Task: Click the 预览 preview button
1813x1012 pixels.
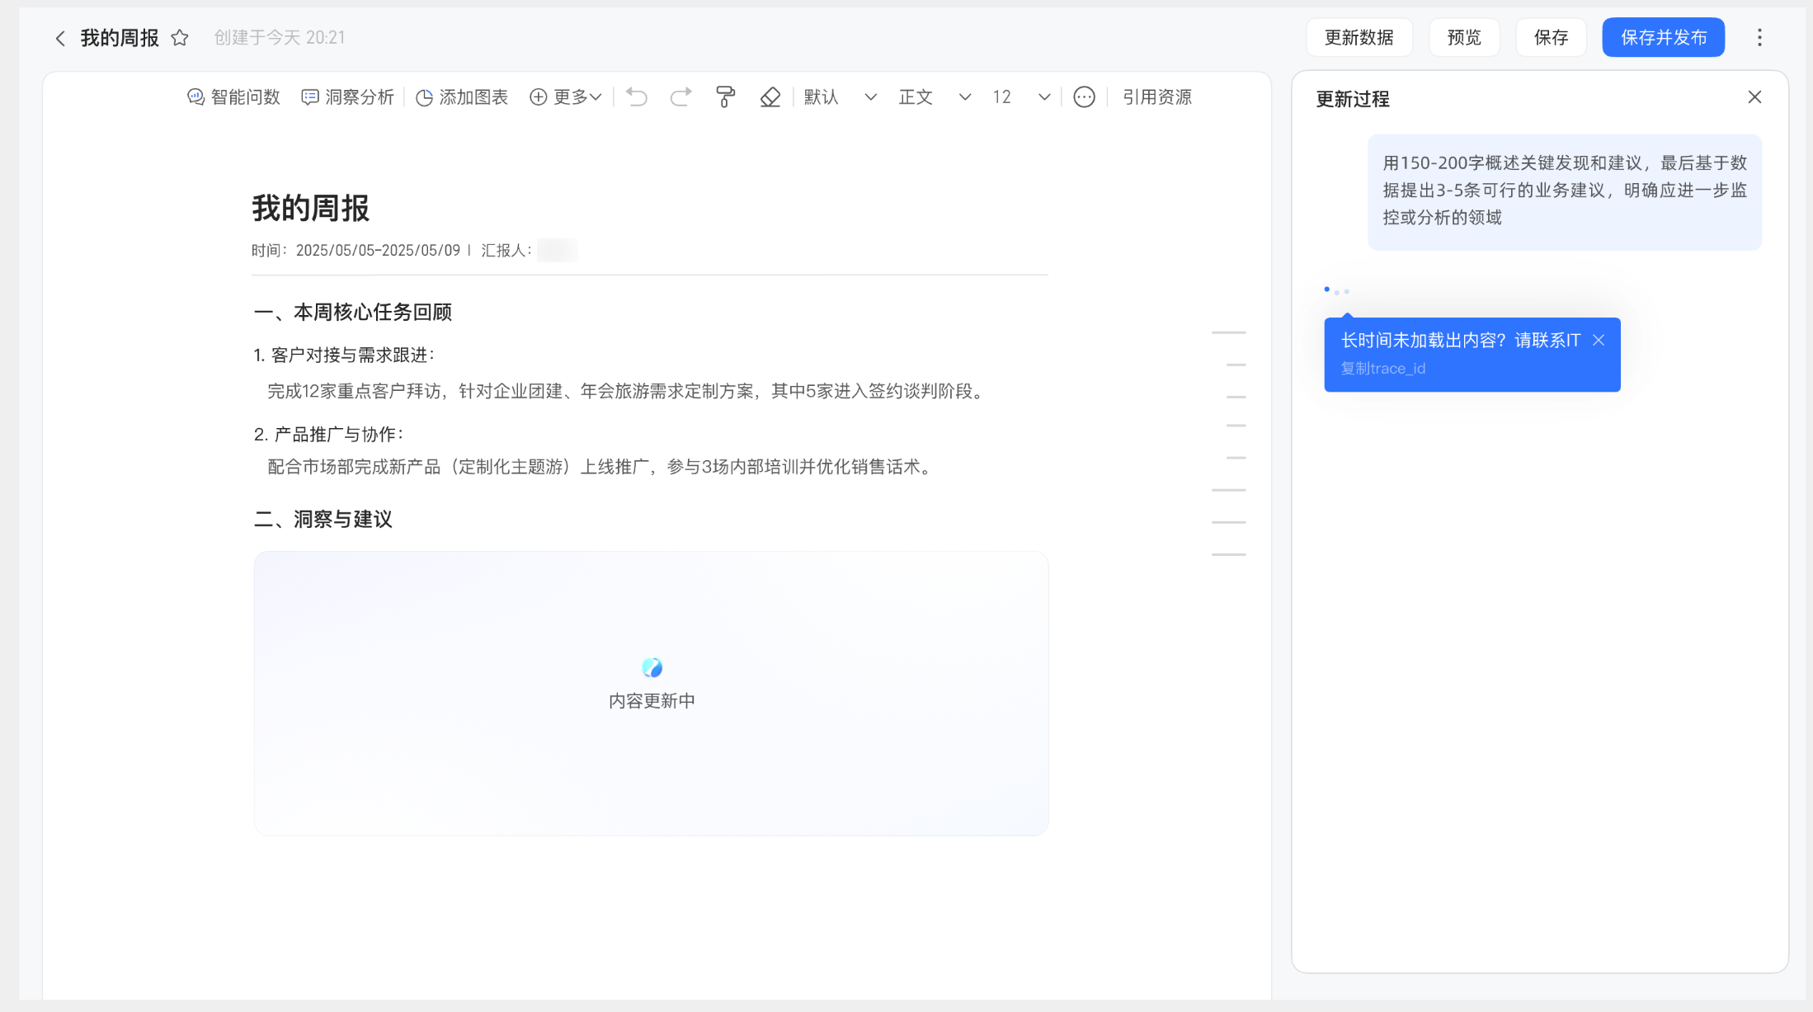Action: (1464, 37)
